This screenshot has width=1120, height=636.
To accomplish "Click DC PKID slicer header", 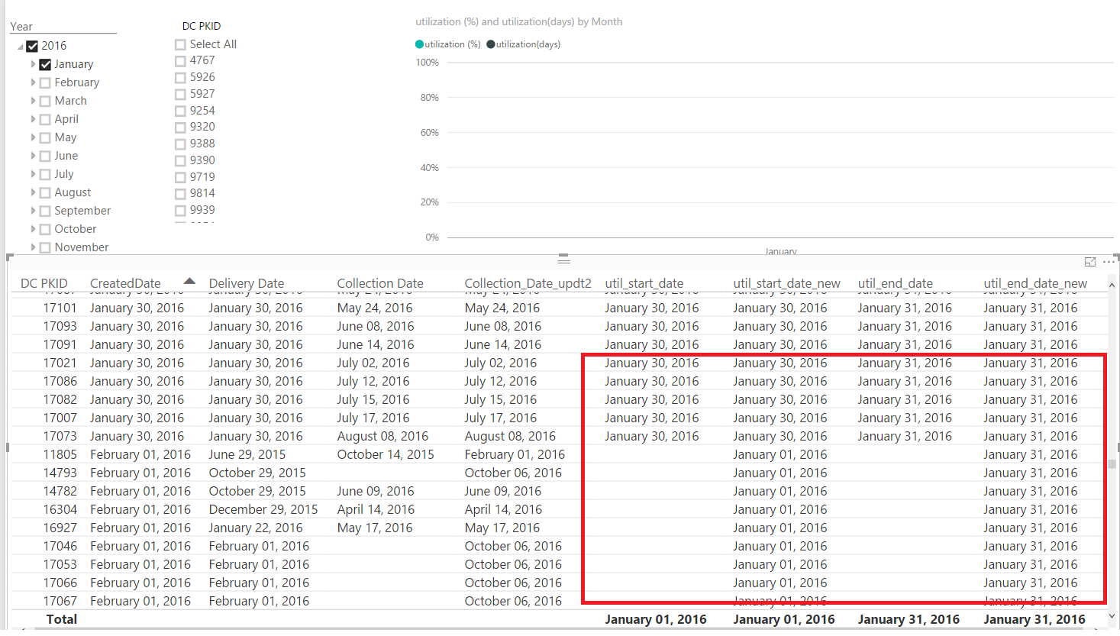I will tap(202, 26).
